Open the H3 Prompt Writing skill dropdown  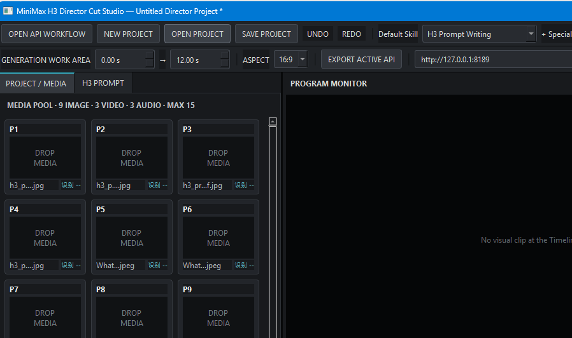(x=479, y=34)
